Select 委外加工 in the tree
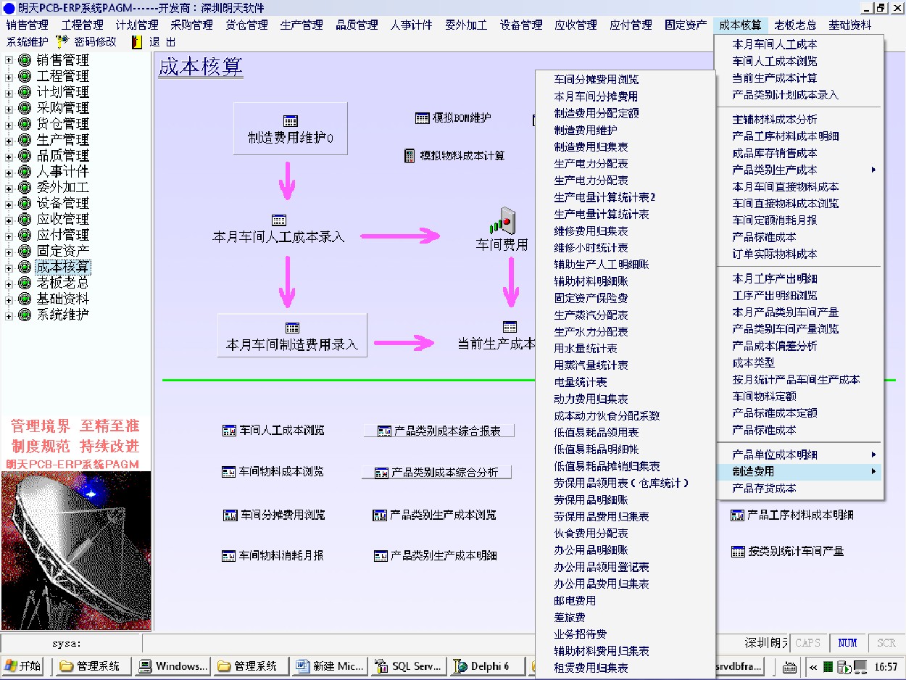 (x=63, y=188)
